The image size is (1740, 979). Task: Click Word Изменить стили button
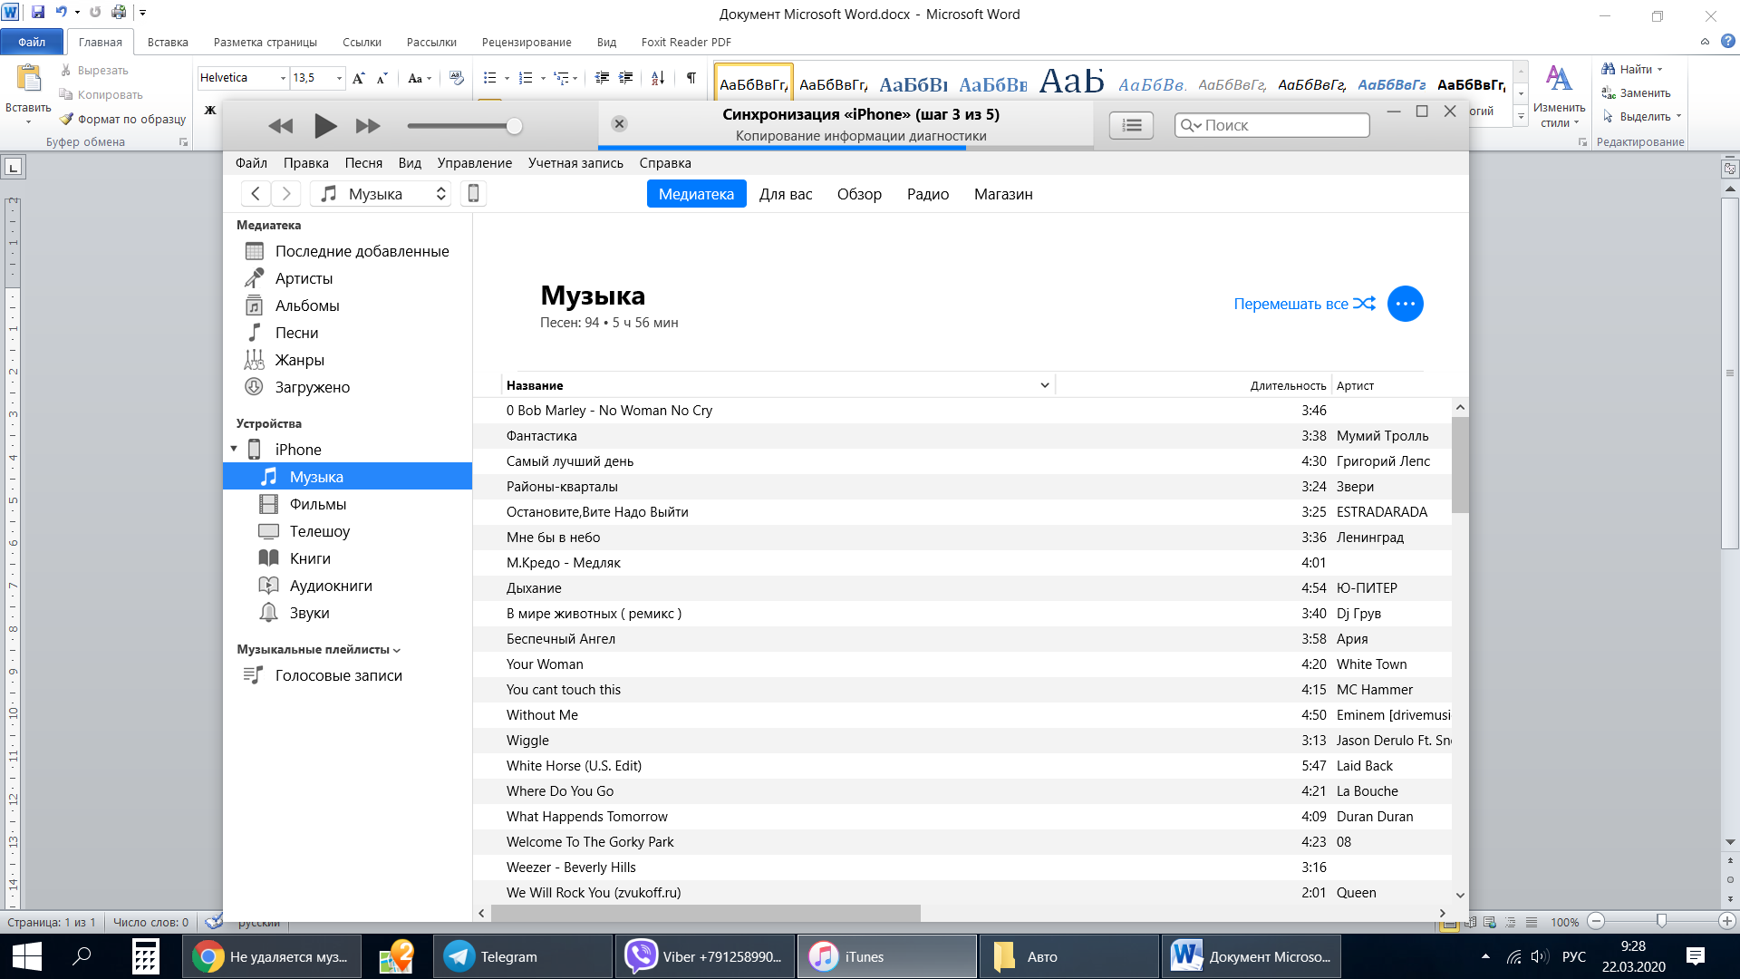(x=1559, y=97)
